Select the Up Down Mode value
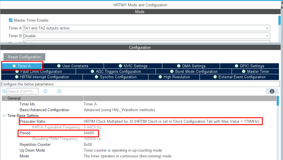The image size is (283, 160). click(x=123, y=150)
